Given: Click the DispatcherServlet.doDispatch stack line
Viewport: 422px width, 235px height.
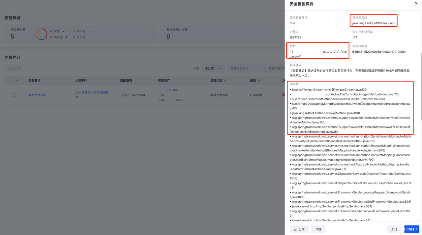Looking at the screenshot, I should pos(350,176).
